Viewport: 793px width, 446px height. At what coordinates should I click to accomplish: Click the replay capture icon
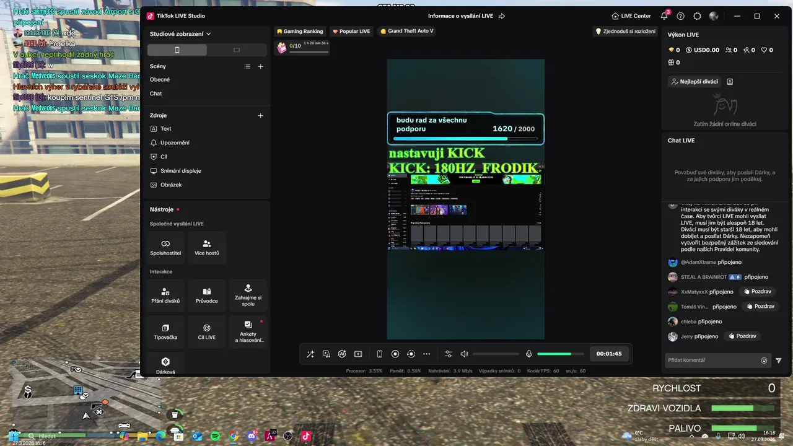point(411,354)
